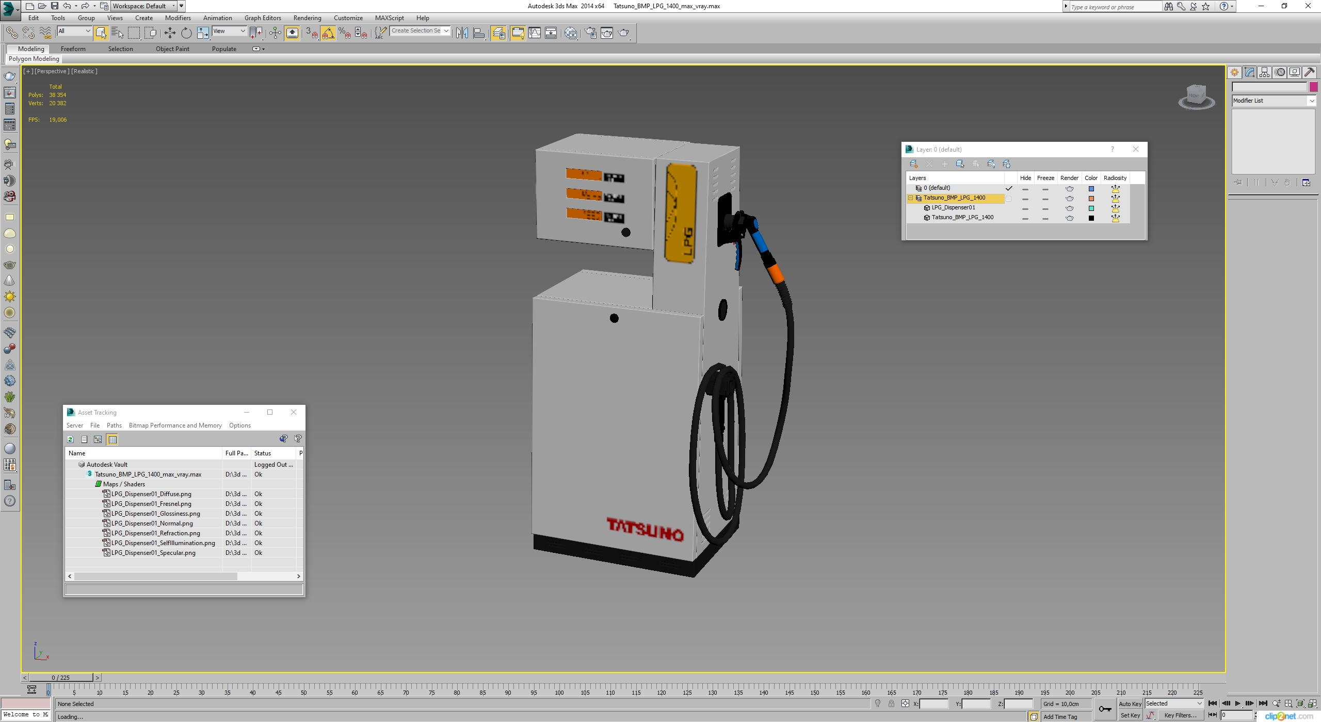The height and width of the screenshot is (722, 1321).
Task: Select the Select and Link tool
Action: (x=11, y=33)
